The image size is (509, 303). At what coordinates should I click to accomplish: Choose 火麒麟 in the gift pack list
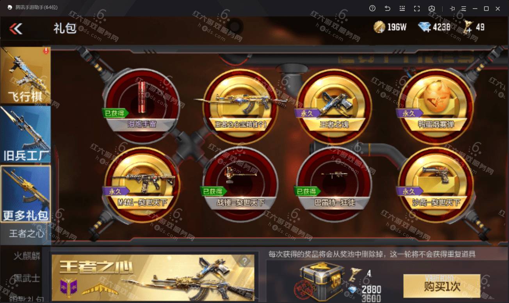27,256
